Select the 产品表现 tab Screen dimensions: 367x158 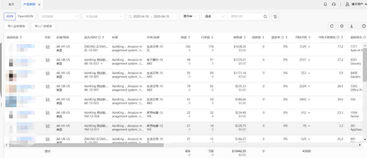tap(29, 4)
